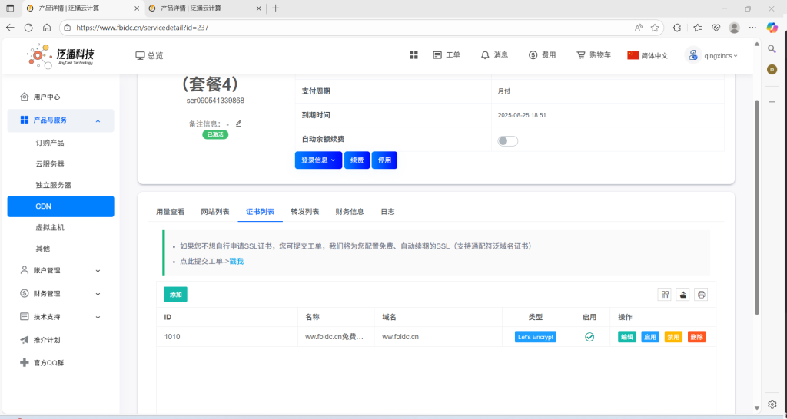
Task: Expand 账户管理 sidebar section
Action: pos(61,270)
